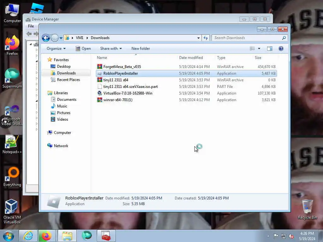Select tiny11 2311 x64.szeVXaae.iso.part file
Viewport: 323px width, 242px height.
pos(186,87)
